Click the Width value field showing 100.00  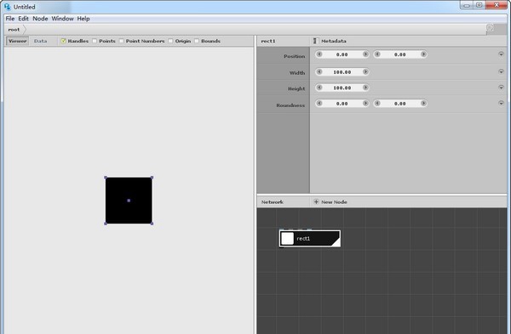click(342, 72)
